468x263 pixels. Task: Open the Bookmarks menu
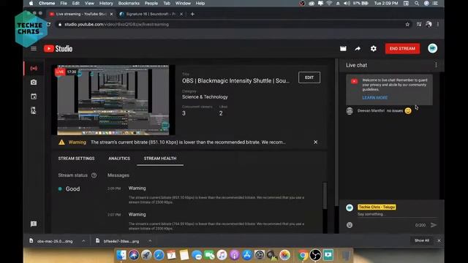coord(129,3)
